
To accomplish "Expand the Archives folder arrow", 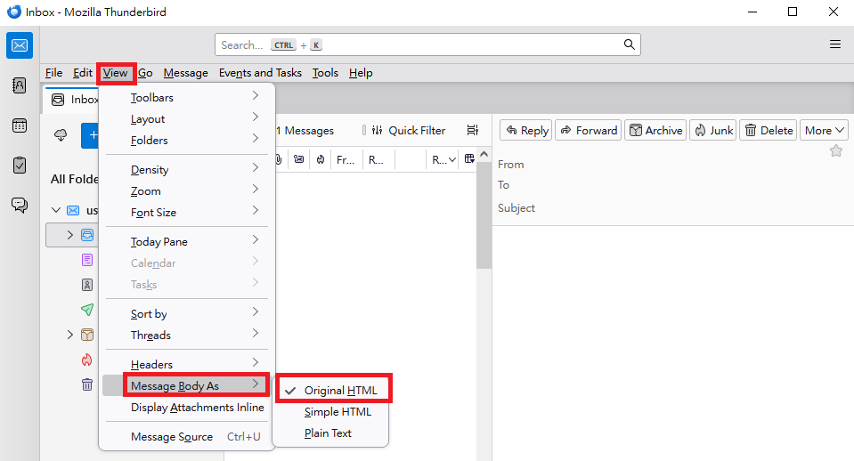I will [69, 335].
